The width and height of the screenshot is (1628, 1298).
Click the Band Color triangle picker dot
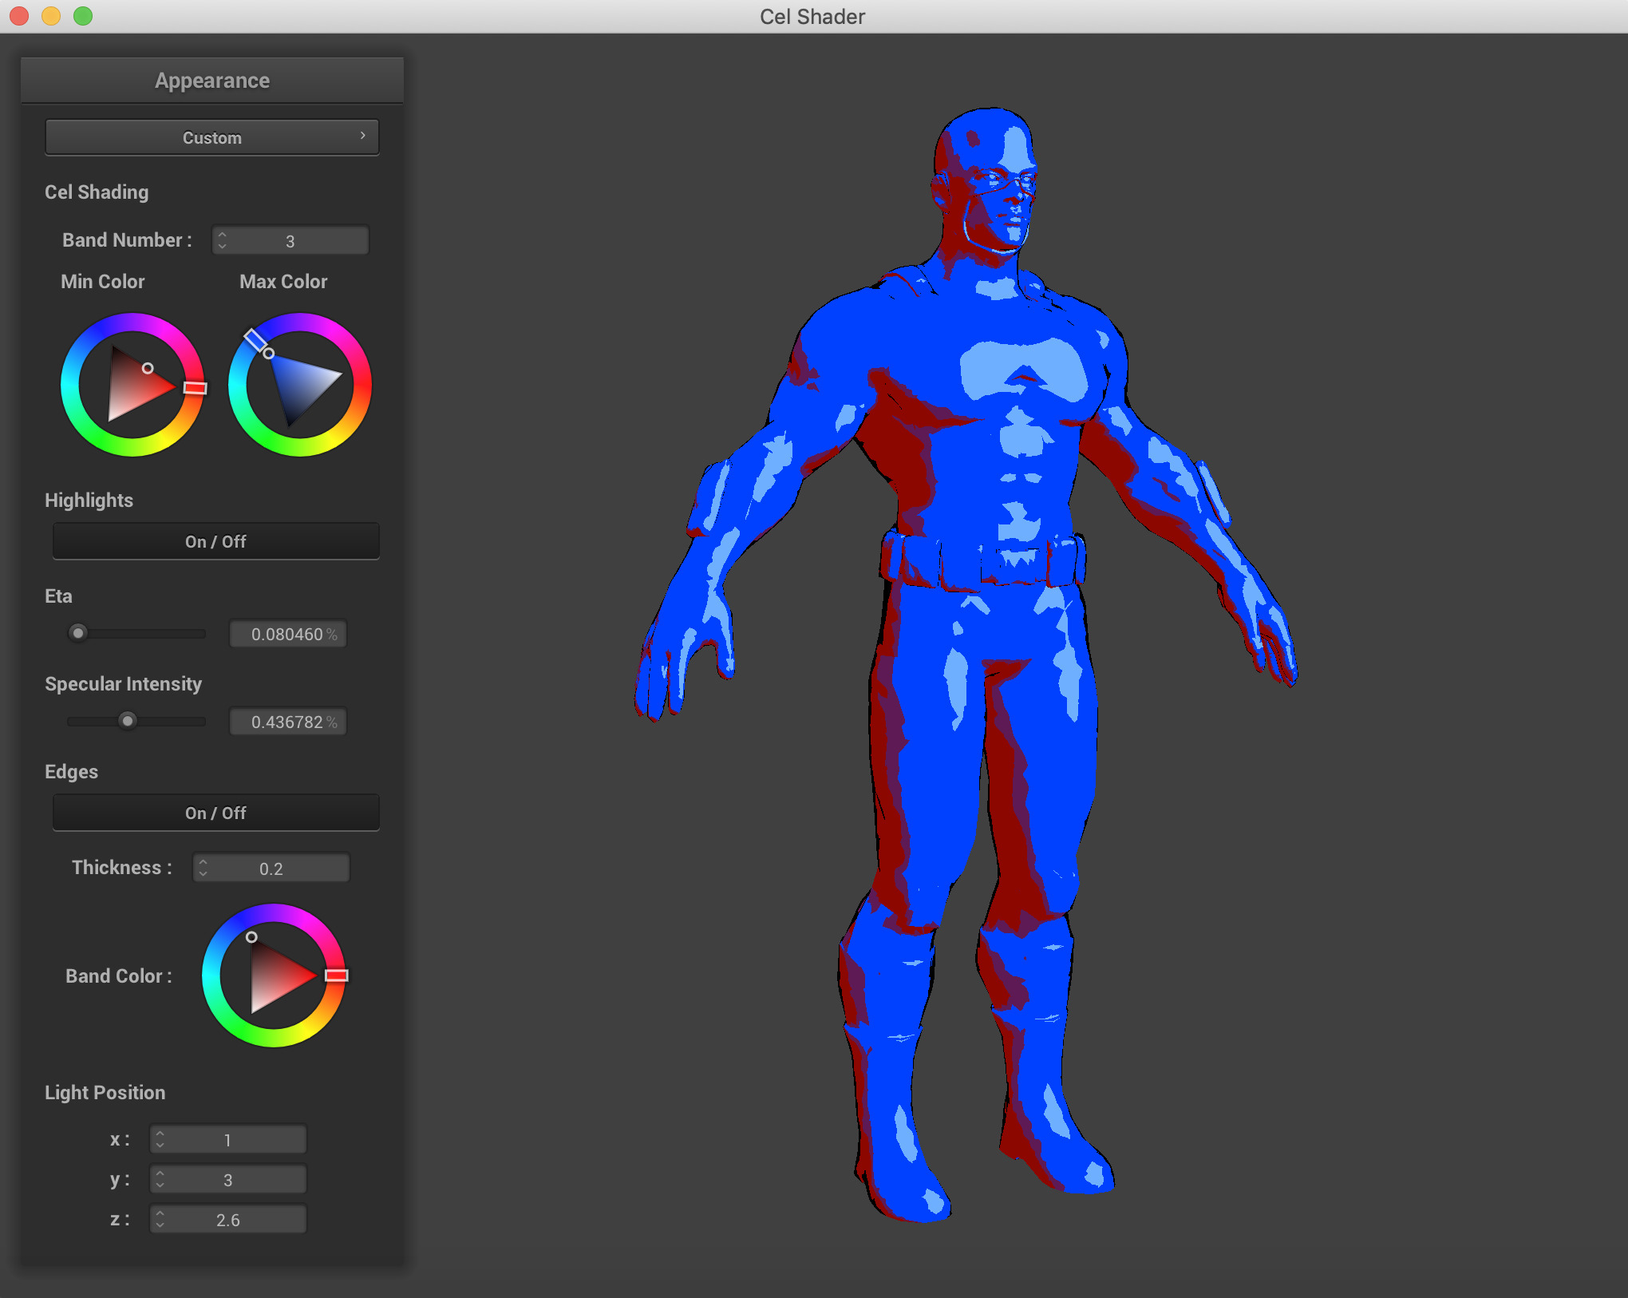point(251,937)
